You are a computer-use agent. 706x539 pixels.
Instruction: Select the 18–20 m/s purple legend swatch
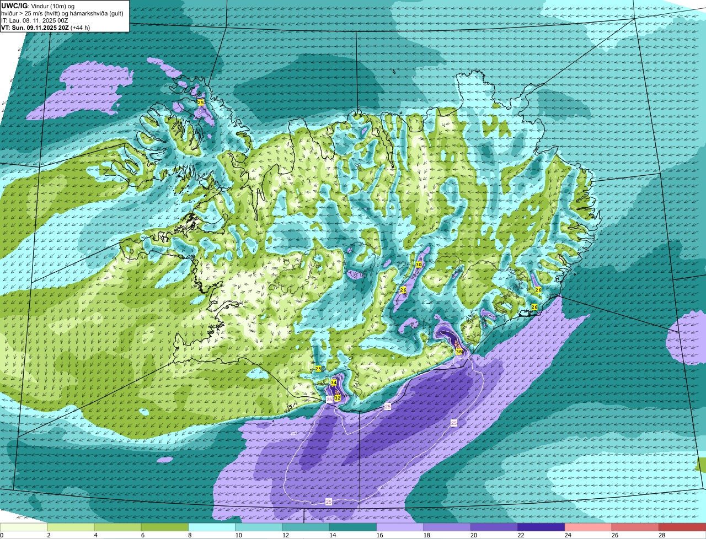(x=447, y=527)
